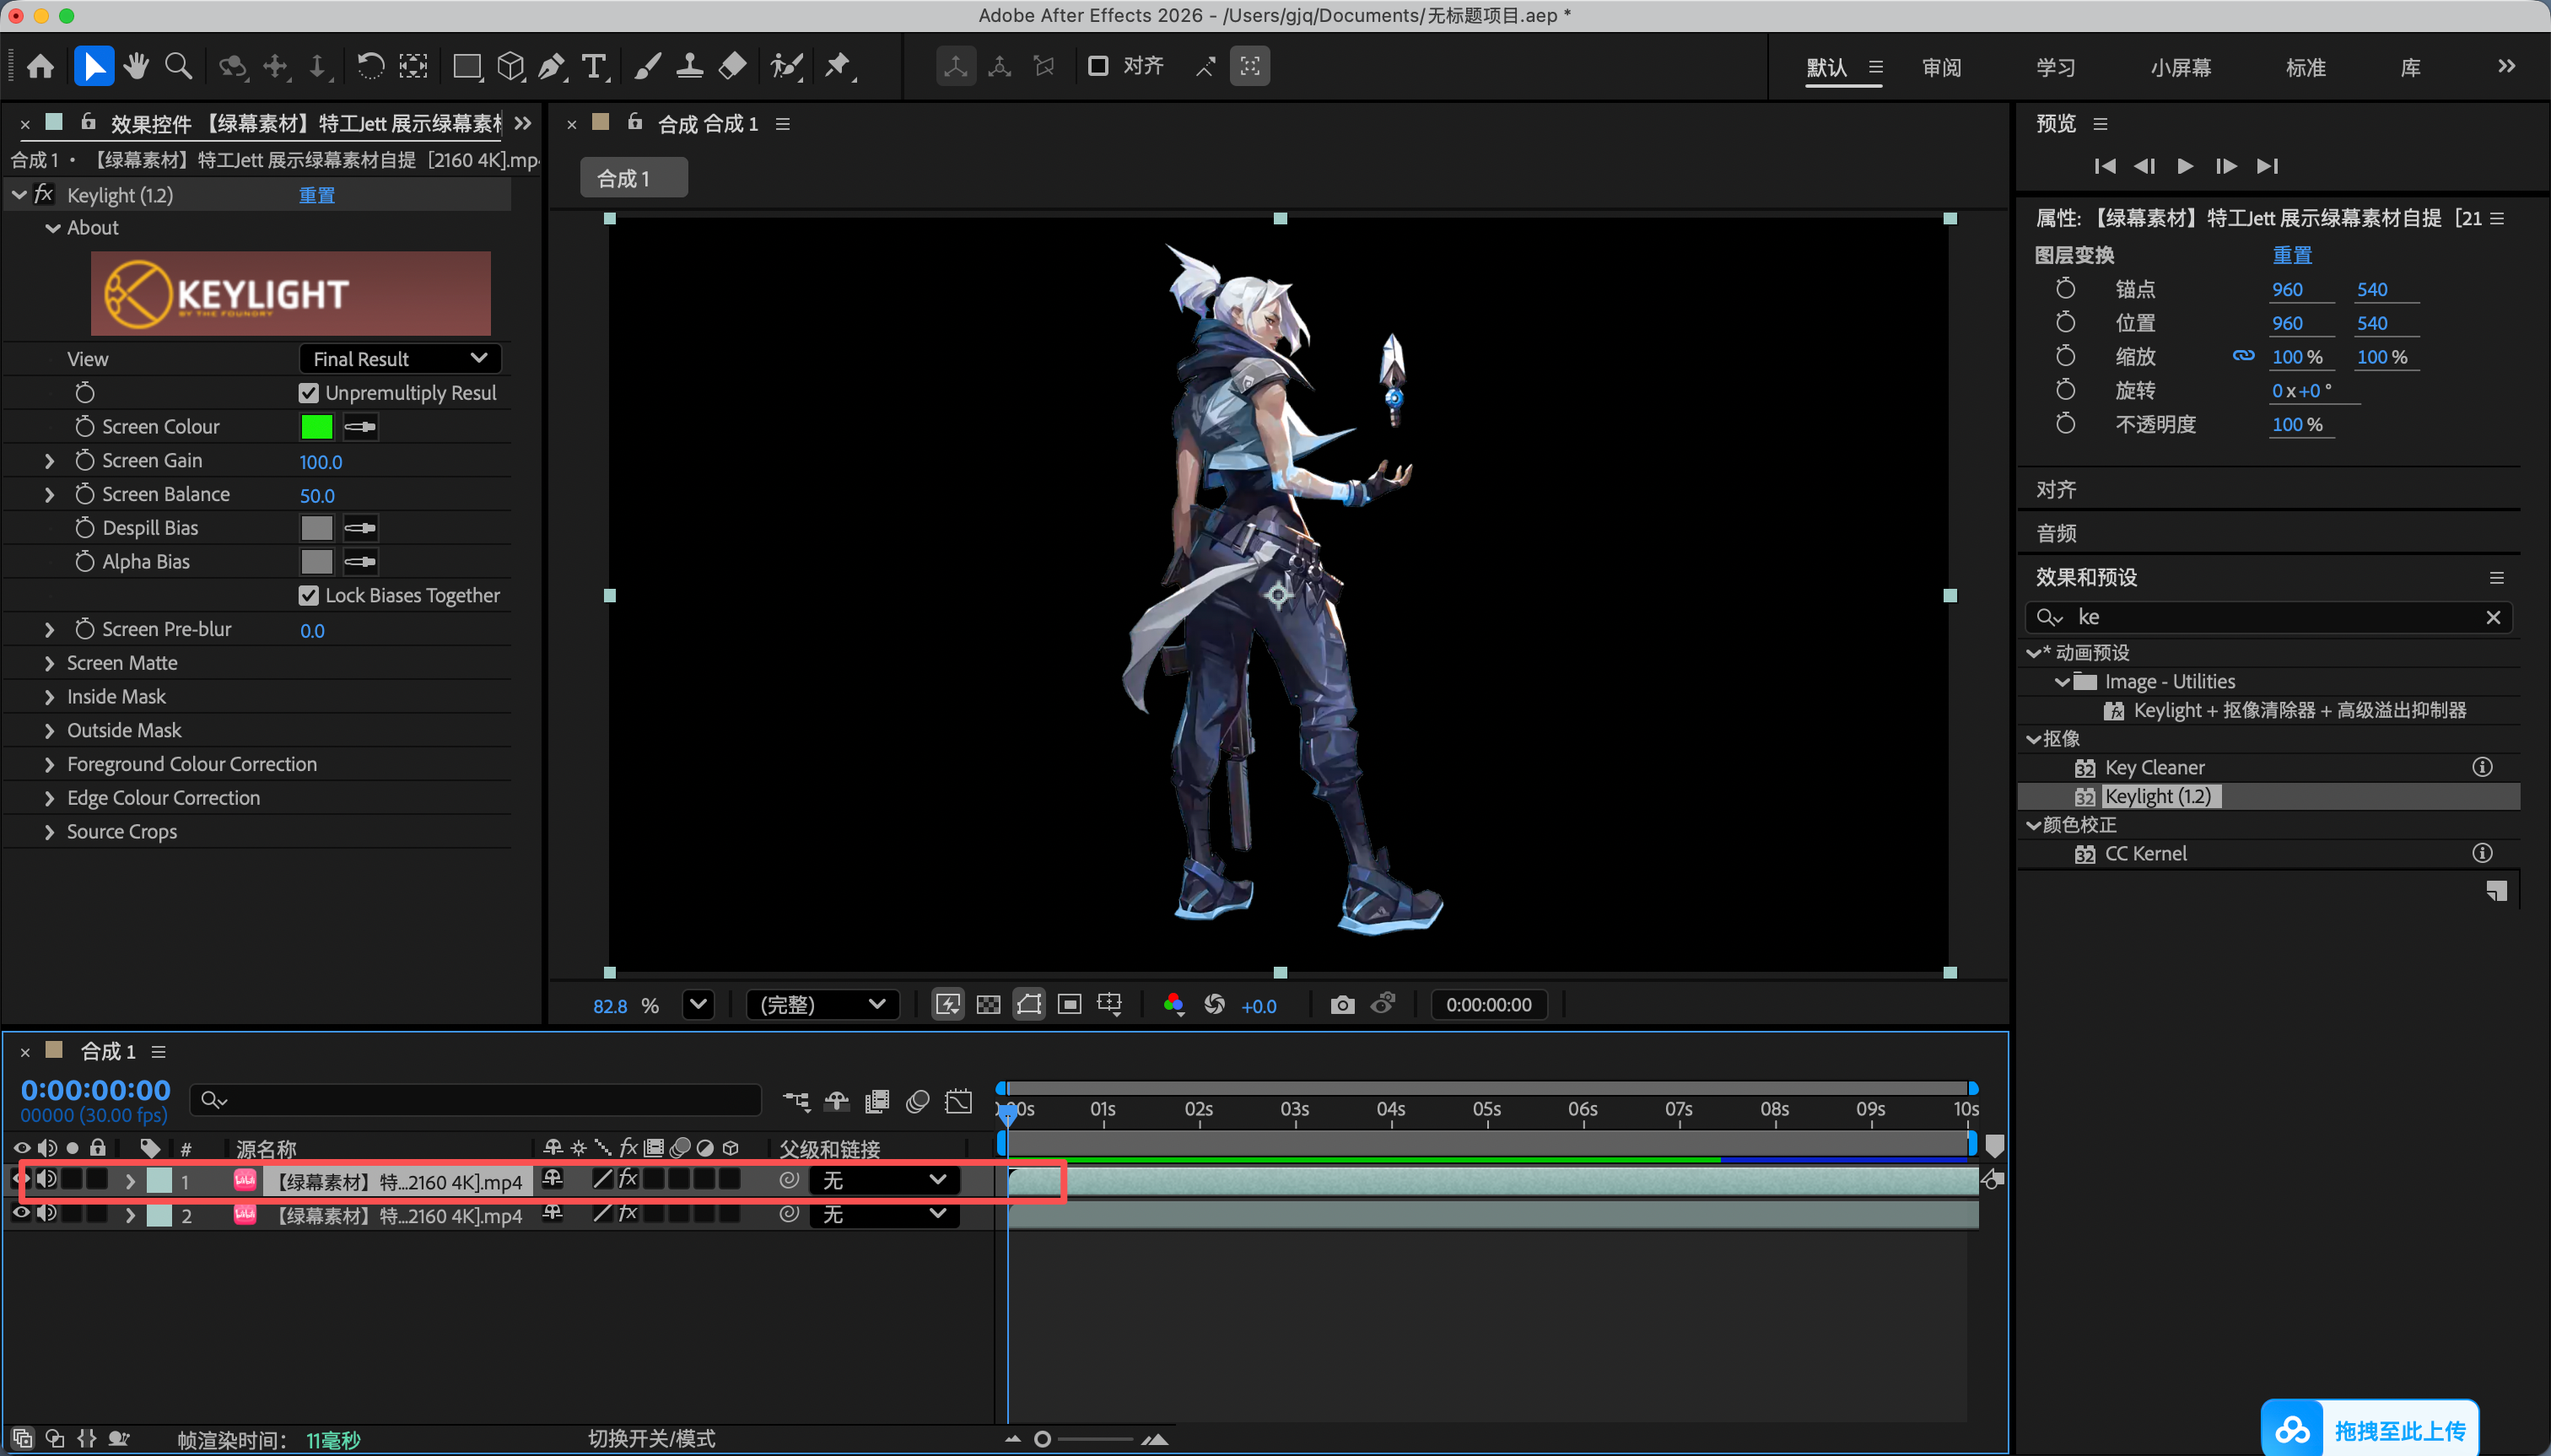Select the Zoom magnifier tool
The height and width of the screenshot is (1456, 2551).
pos(179,67)
